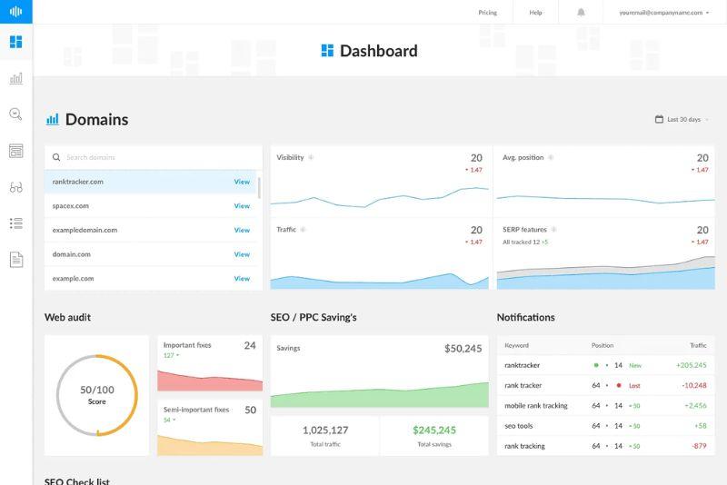Image resolution: width=727 pixels, height=485 pixels.
Task: Select the ranktracker keyword notification row
Action: [605, 365]
